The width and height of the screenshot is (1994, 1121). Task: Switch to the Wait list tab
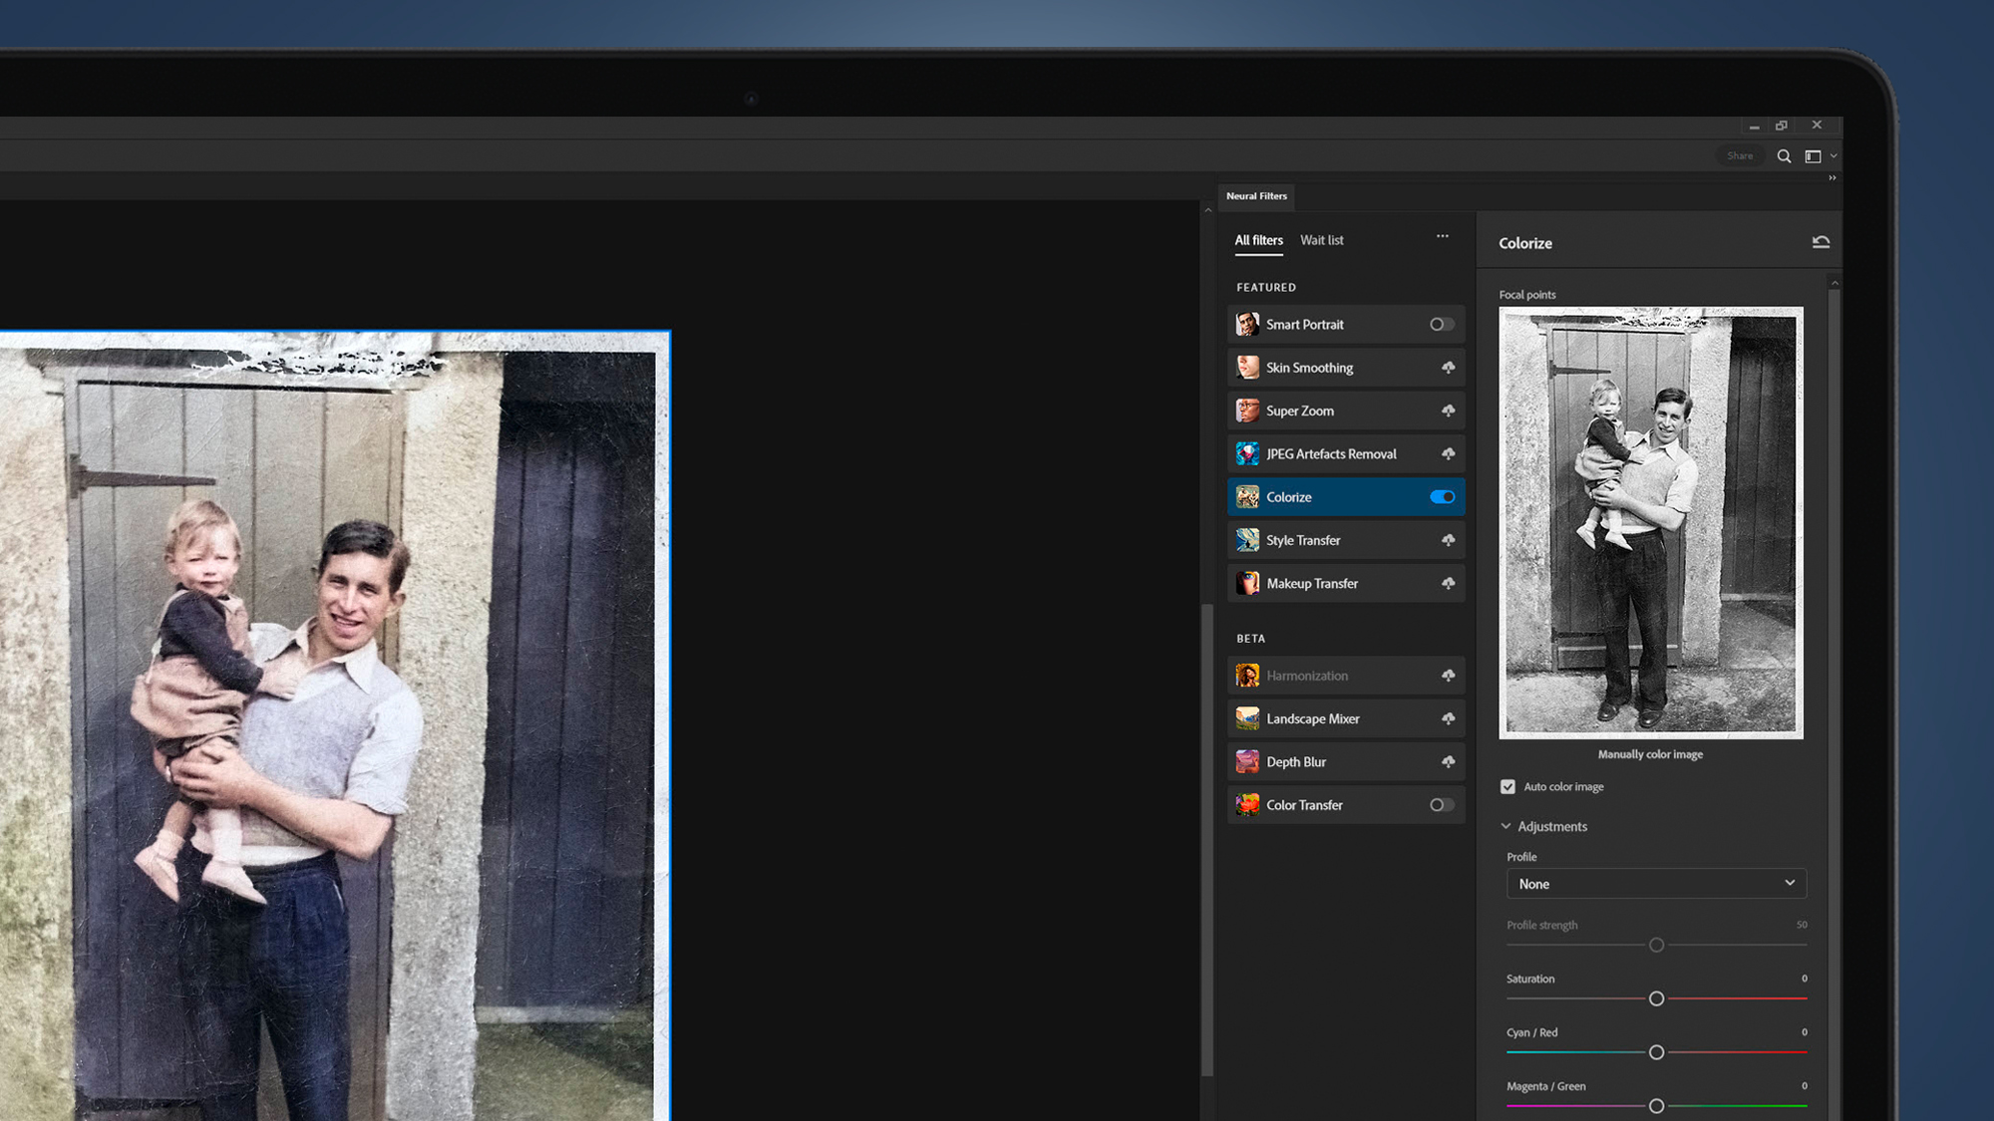coord(1322,239)
